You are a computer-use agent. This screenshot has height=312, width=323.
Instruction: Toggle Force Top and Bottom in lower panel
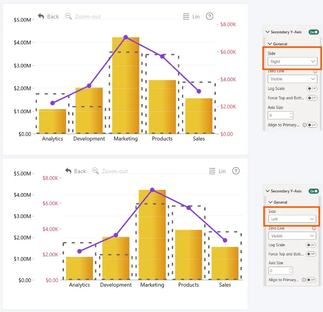(311, 254)
